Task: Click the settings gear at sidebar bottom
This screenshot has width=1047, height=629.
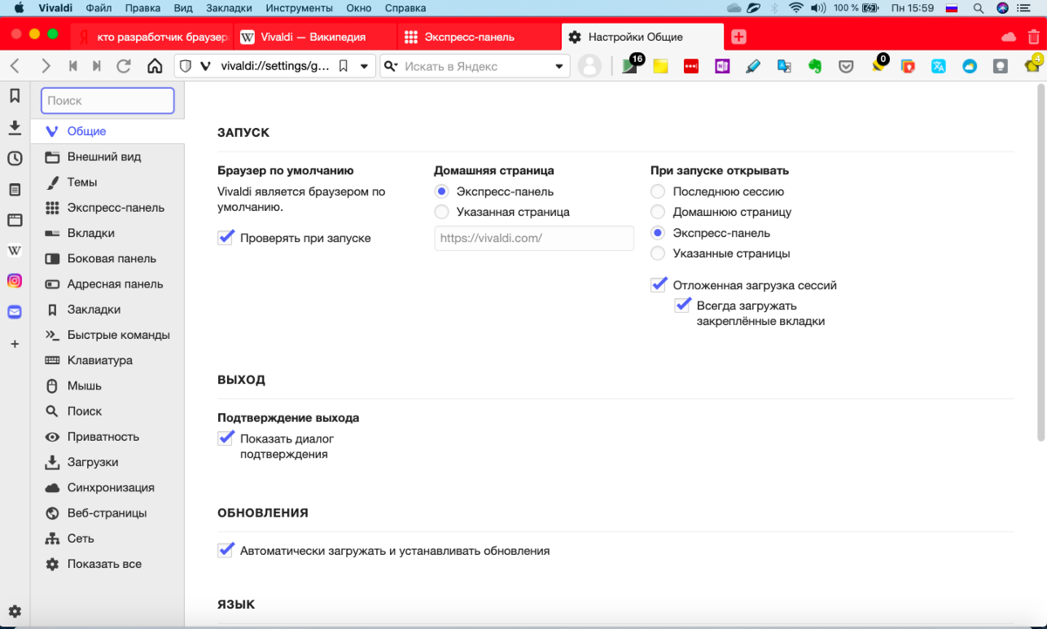Action: (x=15, y=612)
